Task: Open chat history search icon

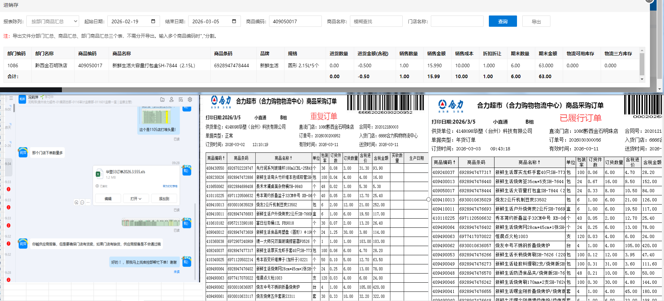Action: (x=181, y=100)
